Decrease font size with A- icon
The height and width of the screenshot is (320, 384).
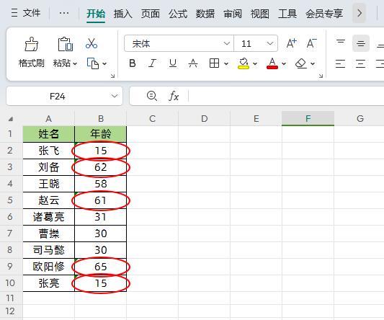pyautogui.click(x=311, y=43)
